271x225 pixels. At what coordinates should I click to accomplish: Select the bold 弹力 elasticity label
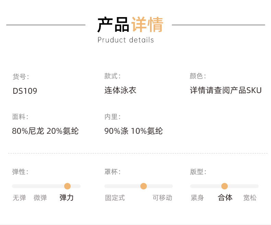click(67, 197)
